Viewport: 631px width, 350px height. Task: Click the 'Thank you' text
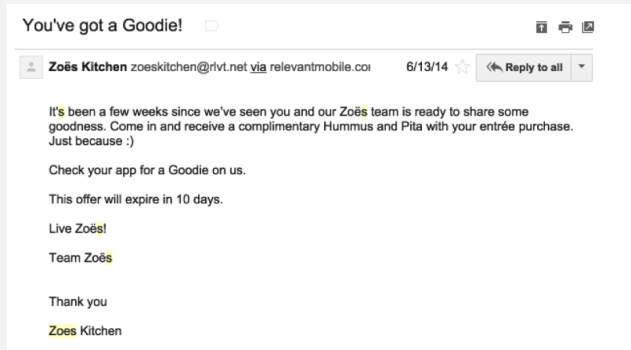tap(78, 302)
